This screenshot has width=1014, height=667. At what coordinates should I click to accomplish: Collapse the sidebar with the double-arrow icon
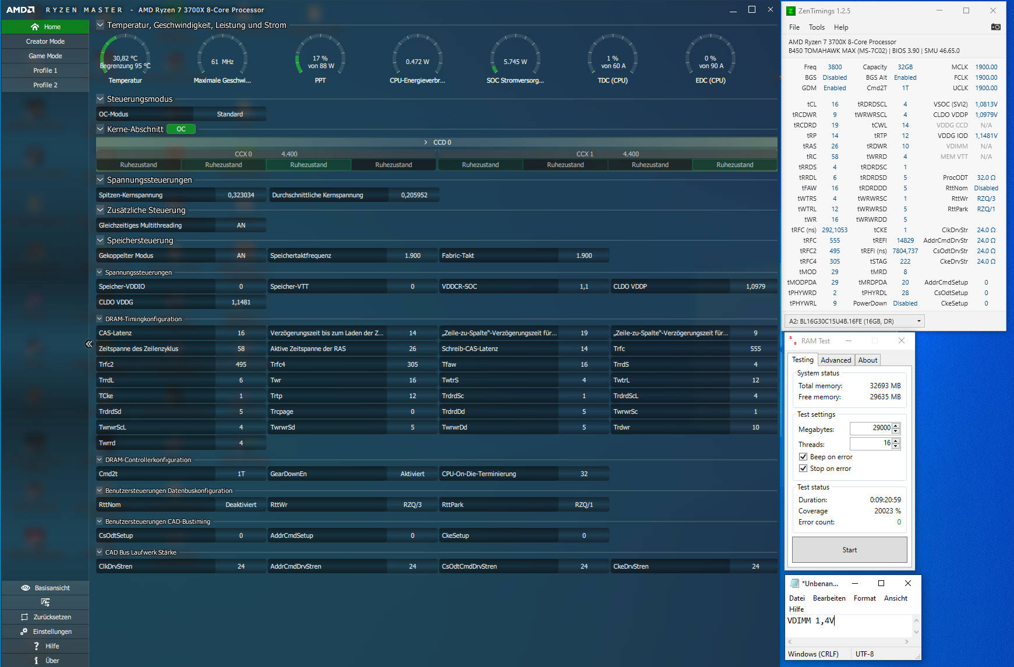tap(89, 344)
